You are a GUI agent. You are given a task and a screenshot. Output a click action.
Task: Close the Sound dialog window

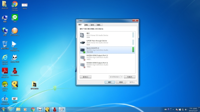[x=135, y=20]
